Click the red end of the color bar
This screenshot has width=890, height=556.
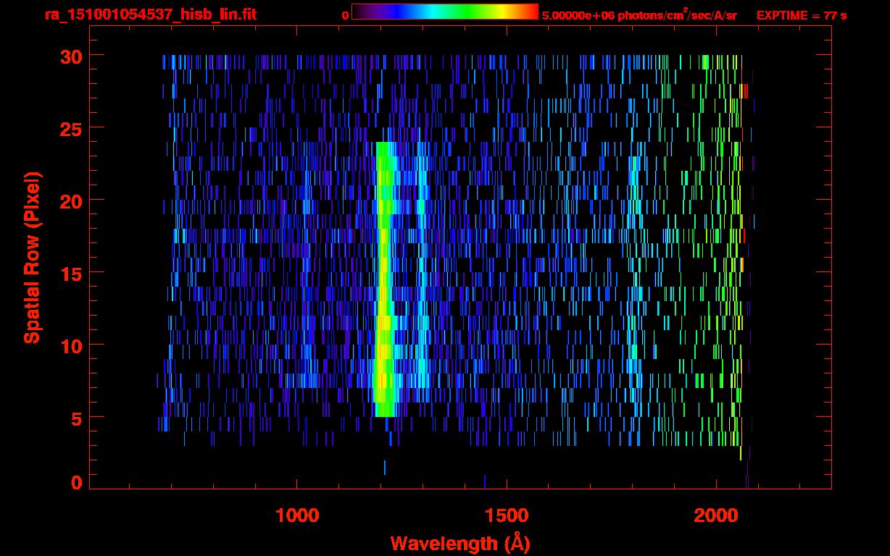(533, 12)
